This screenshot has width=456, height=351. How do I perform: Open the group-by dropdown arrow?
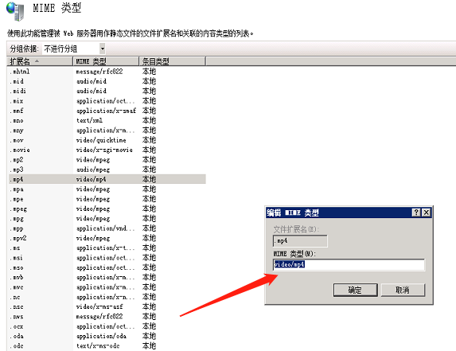pos(103,49)
